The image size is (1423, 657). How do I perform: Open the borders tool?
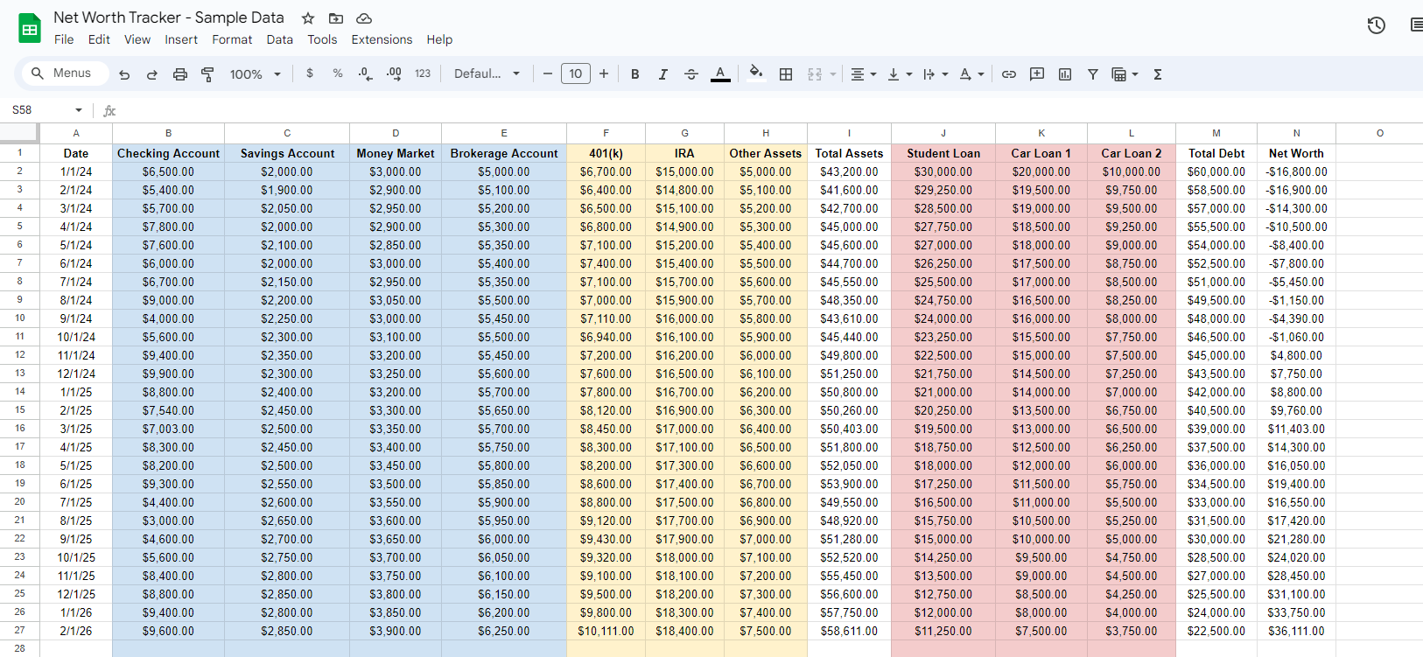click(x=786, y=74)
